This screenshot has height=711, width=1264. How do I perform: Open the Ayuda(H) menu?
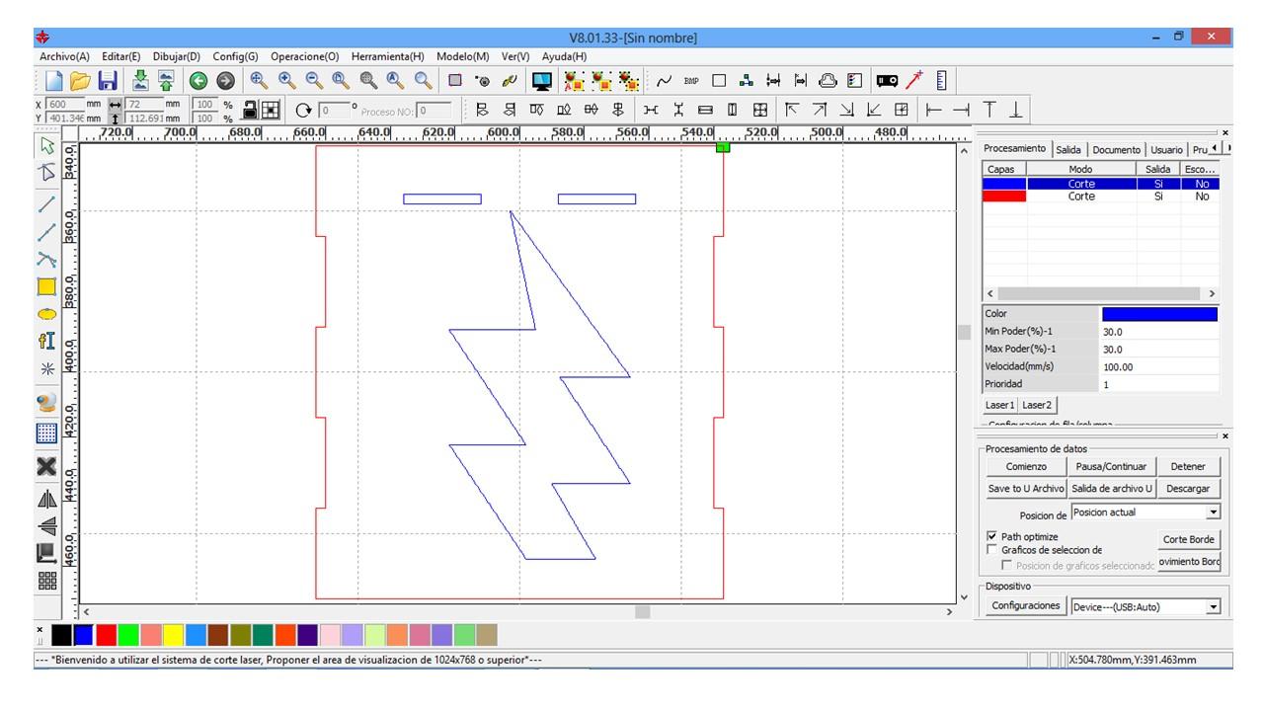565,56
